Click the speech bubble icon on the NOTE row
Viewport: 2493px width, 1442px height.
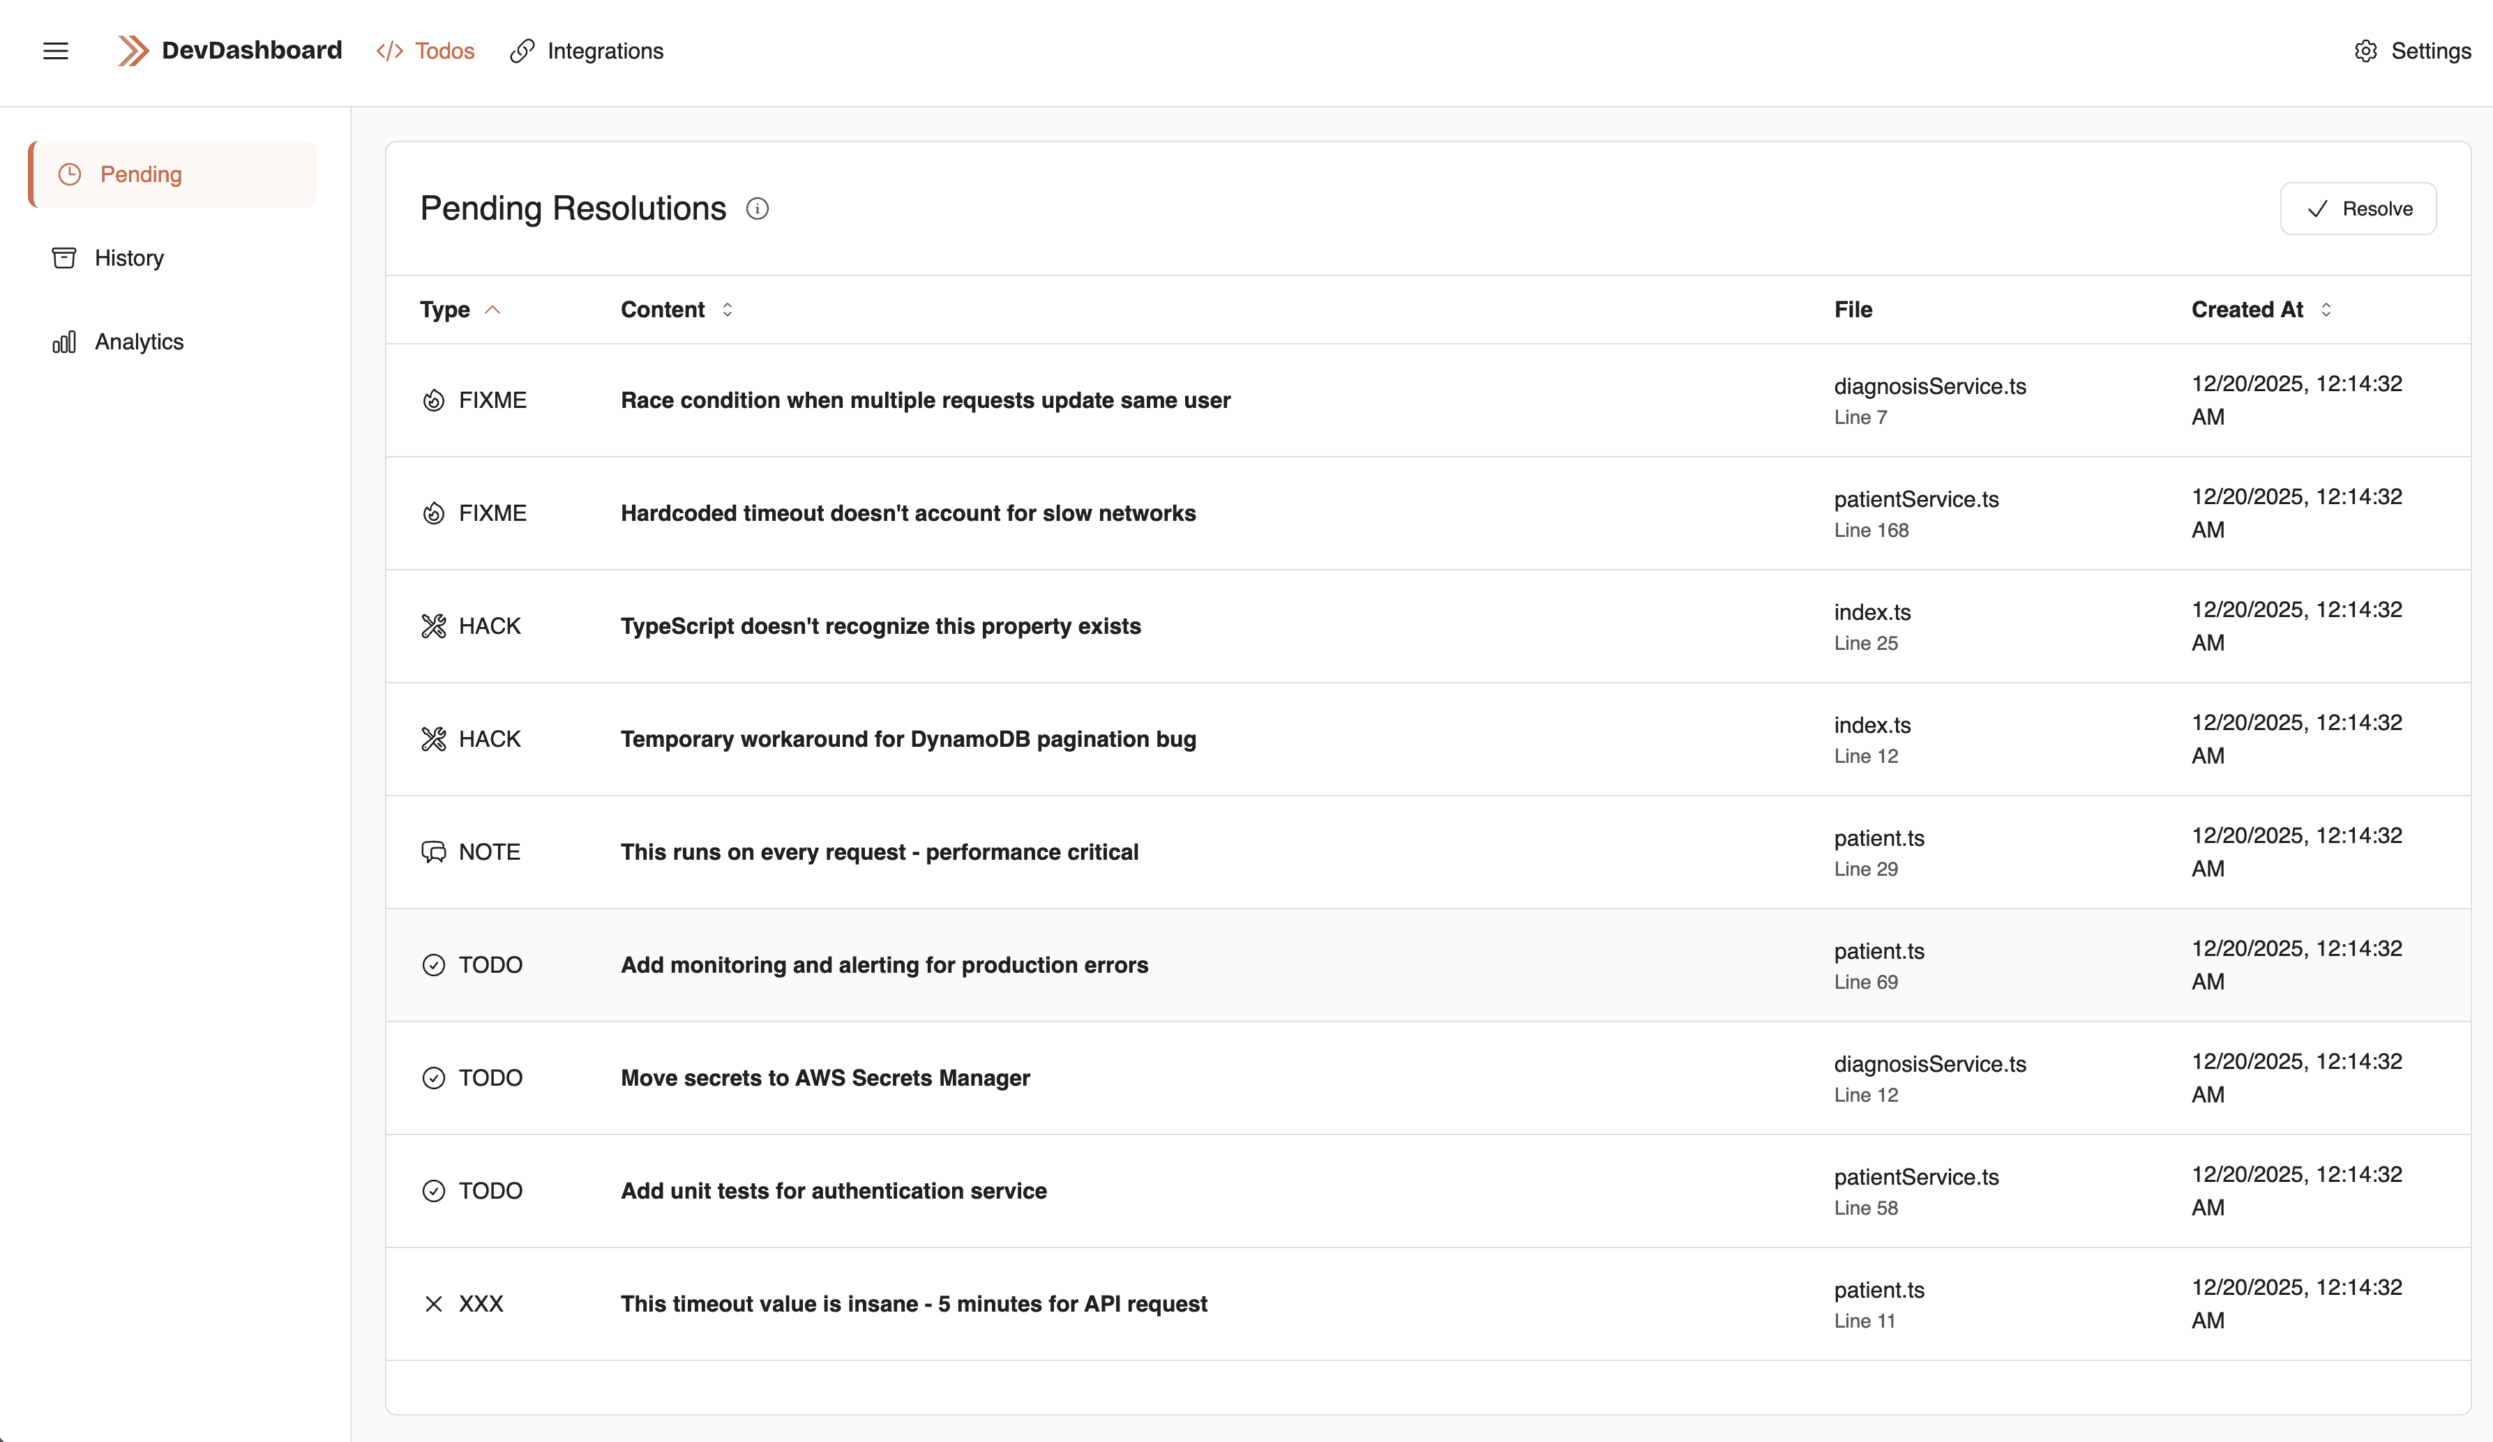coord(433,851)
